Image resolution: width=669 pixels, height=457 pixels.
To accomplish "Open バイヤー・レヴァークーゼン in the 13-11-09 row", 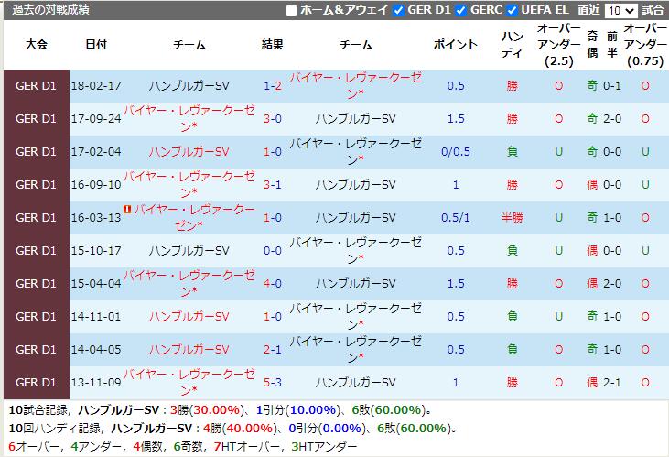I will tap(189, 383).
